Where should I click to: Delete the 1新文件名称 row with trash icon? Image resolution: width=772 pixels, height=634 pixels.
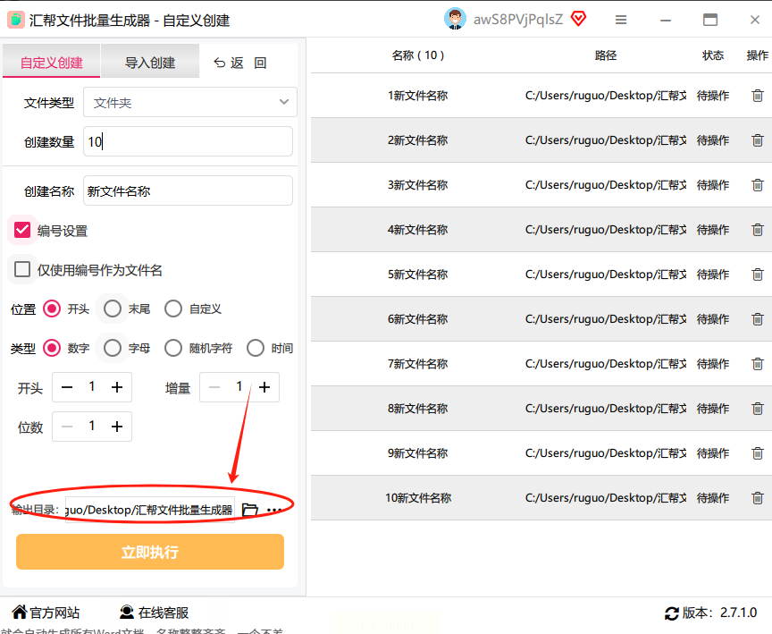click(x=757, y=96)
